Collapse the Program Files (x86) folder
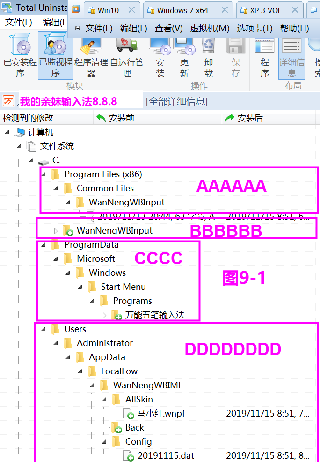 44,174
